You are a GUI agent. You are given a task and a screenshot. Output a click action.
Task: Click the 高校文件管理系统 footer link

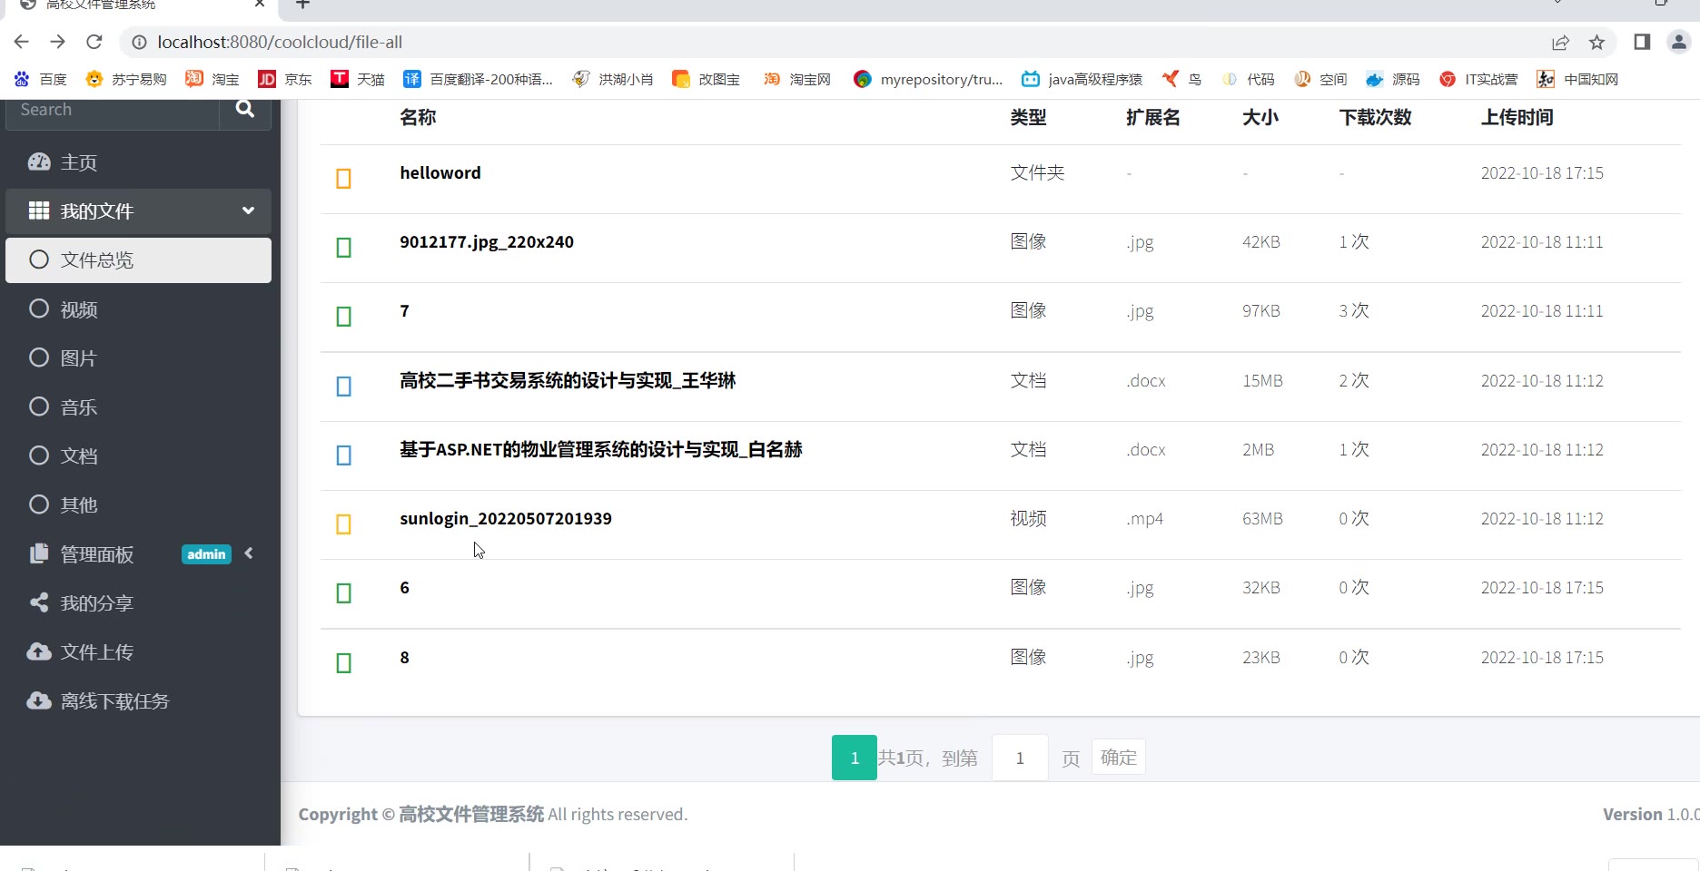click(x=471, y=815)
